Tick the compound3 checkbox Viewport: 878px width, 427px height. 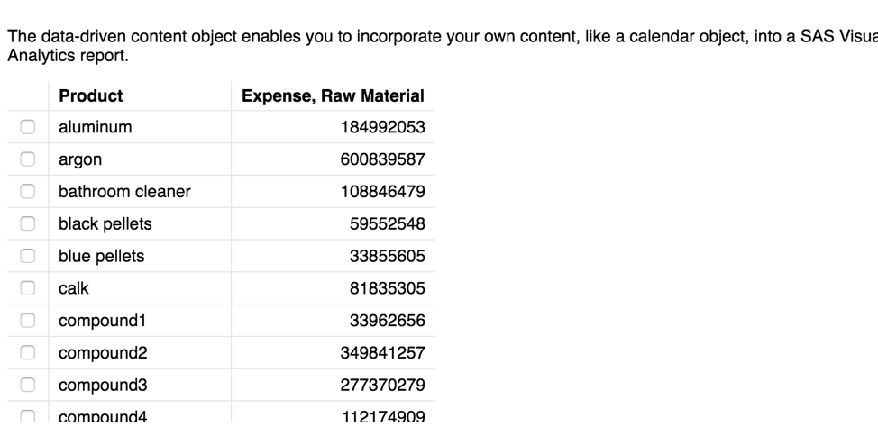27,386
